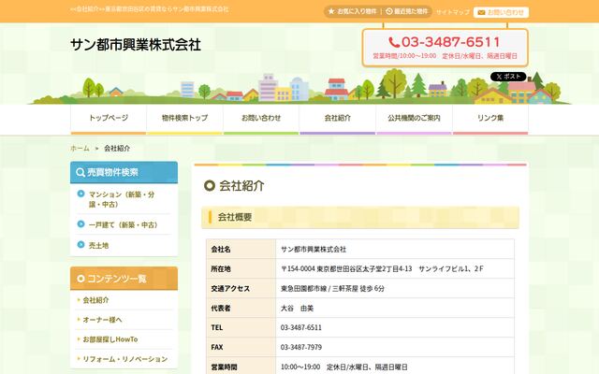This screenshot has height=374, width=599.
Task: Click the star icon beside お気に入り物件
Action: (331, 11)
